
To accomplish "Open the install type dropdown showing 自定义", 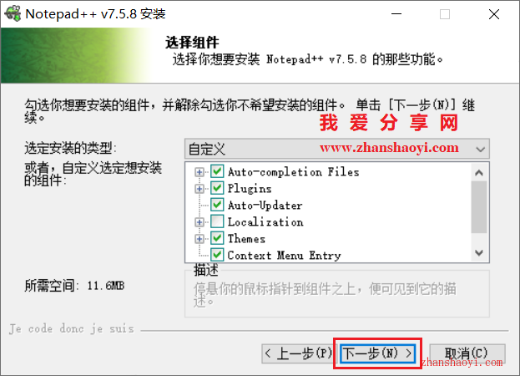I will [337, 149].
